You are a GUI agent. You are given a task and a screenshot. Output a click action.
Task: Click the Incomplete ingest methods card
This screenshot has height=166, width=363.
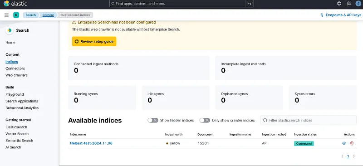286,68
